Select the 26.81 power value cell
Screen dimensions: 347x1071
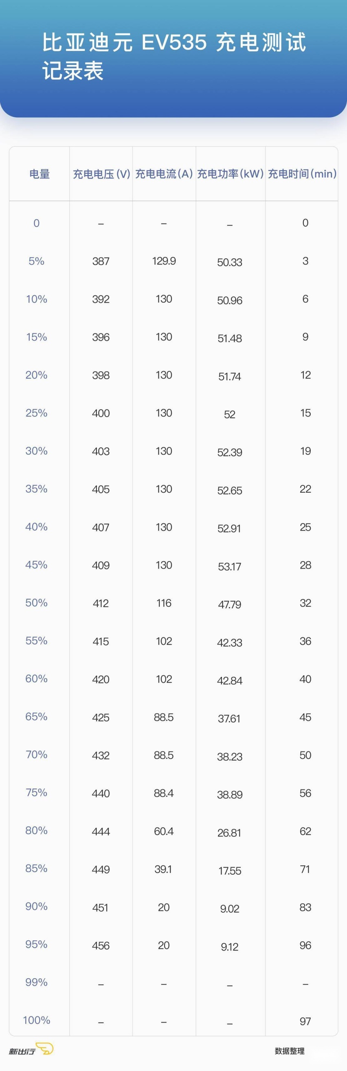click(x=229, y=832)
